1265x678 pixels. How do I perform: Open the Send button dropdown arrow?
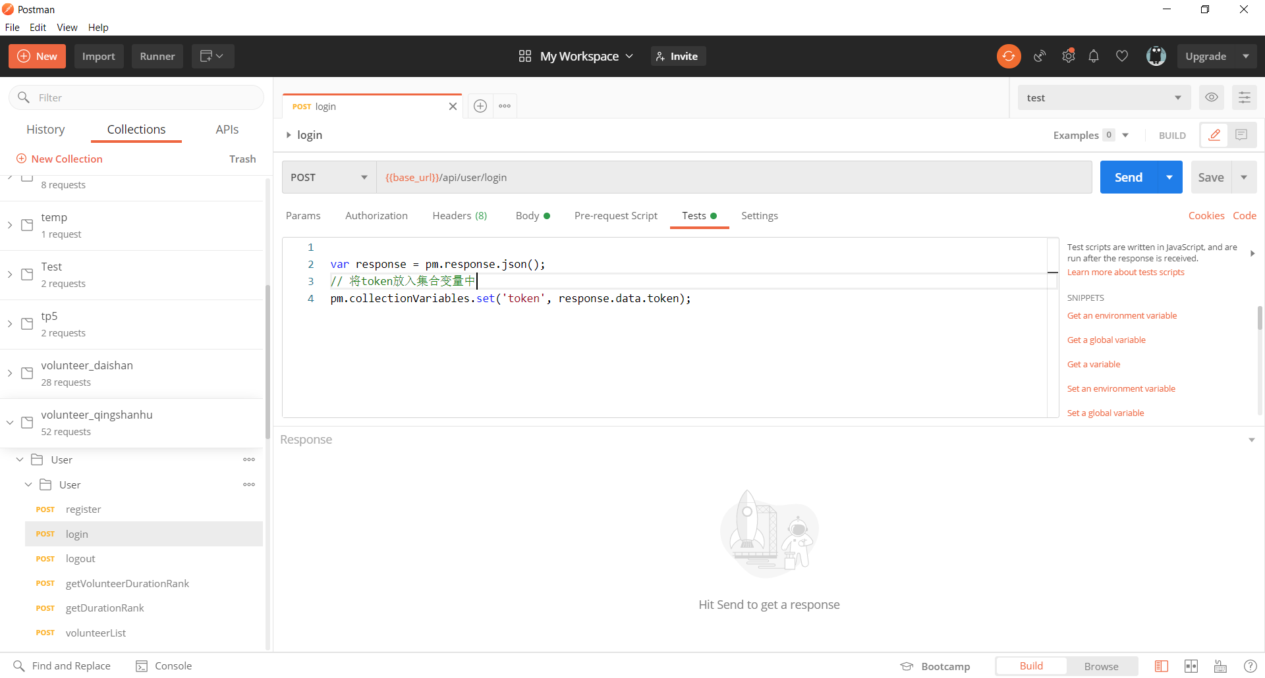point(1169,177)
